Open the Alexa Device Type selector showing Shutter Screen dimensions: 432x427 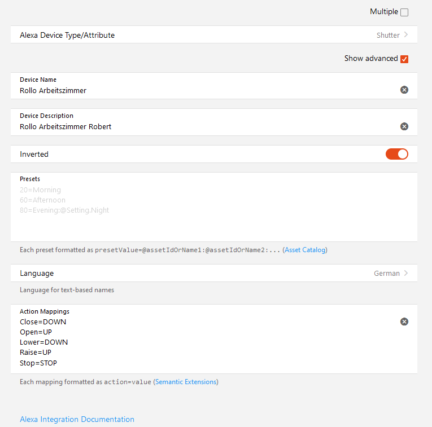click(x=213, y=35)
